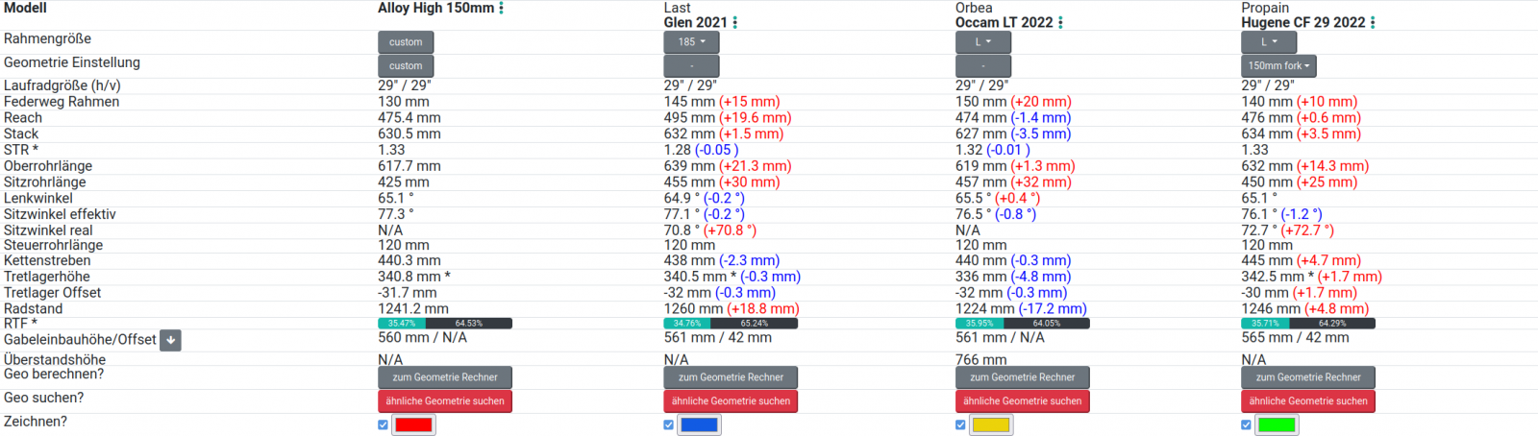Click red color swatch for Alloy High
The height and width of the screenshot is (436, 1538).
coord(413,424)
